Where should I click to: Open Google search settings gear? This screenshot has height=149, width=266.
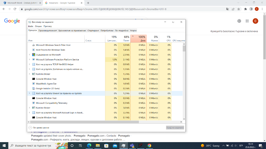239,21
